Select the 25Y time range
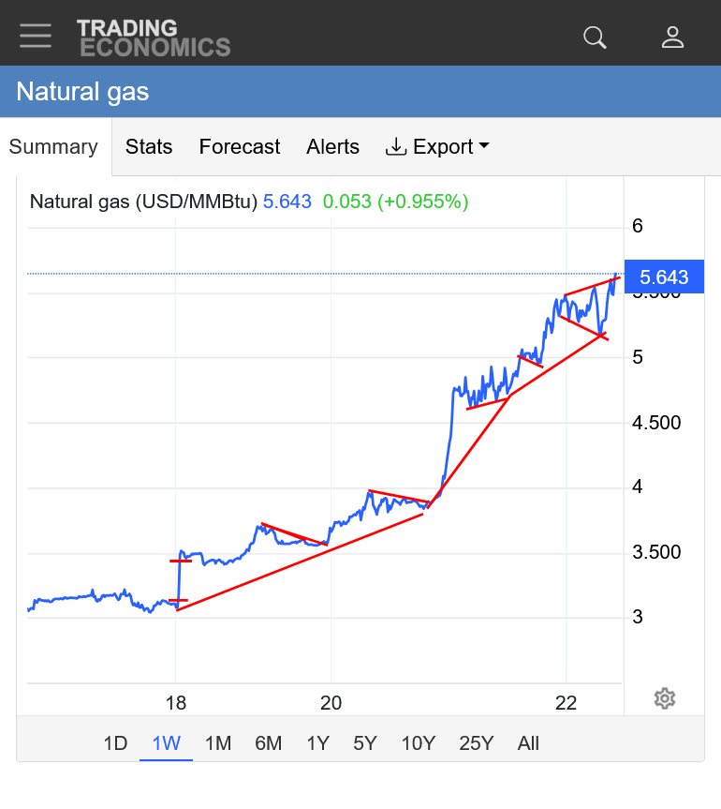The image size is (721, 809). (x=476, y=743)
